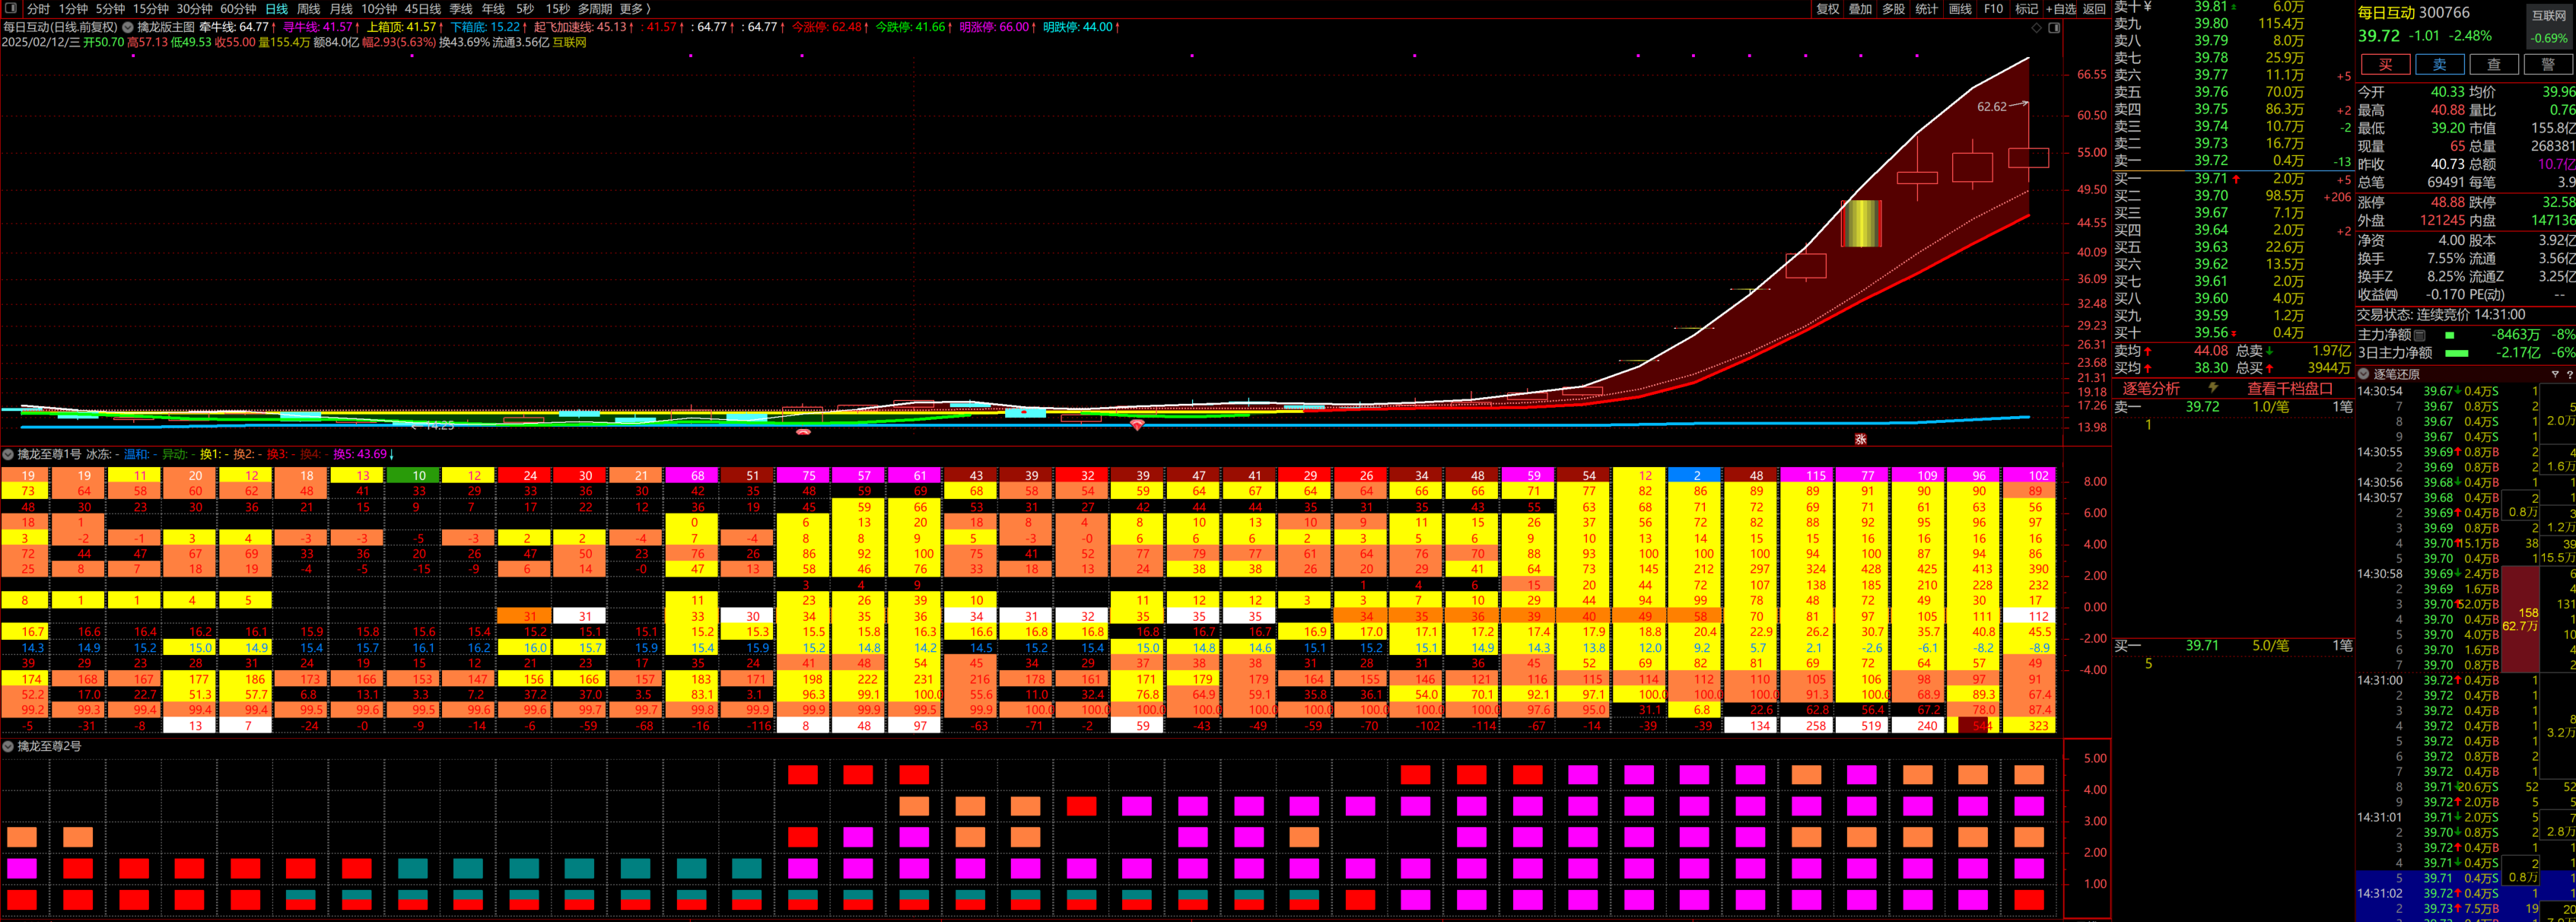Expand the 擒龙至尊2号 indicator dropdown

pos(9,746)
